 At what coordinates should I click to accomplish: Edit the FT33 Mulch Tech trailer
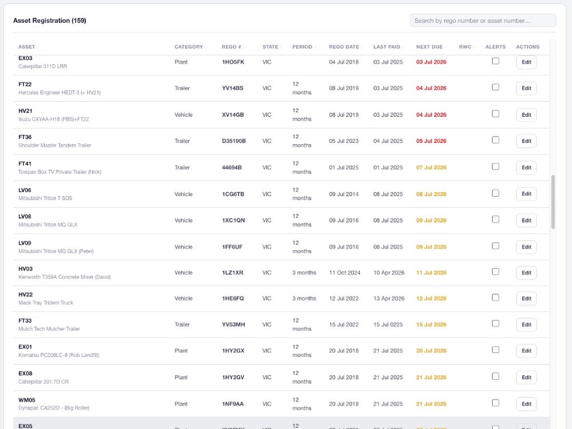pos(526,325)
